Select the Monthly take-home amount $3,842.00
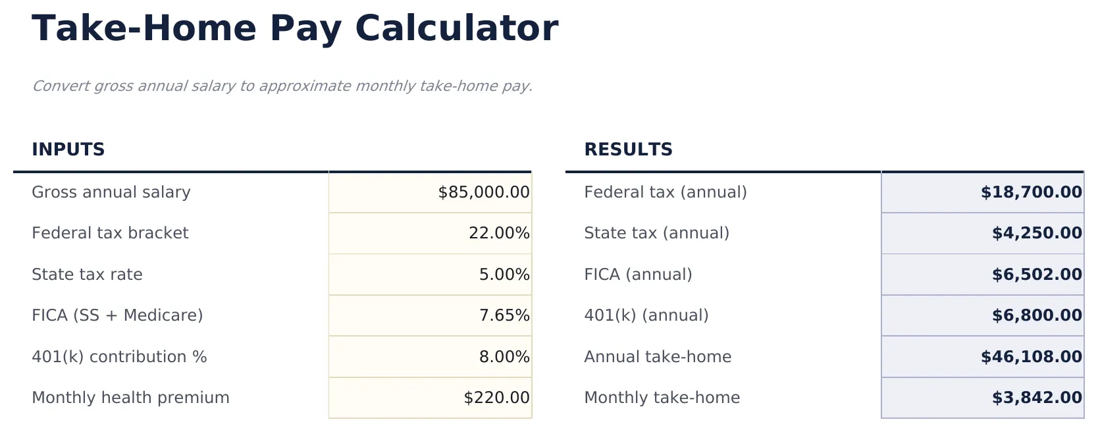The width and height of the screenshot is (1098, 432). [981, 398]
